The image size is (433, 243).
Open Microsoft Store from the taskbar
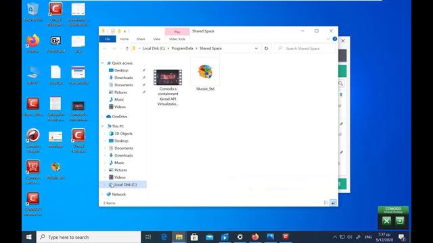point(194,237)
